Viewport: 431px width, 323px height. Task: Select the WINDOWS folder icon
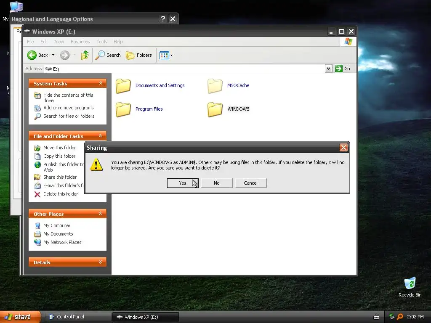pos(215,110)
